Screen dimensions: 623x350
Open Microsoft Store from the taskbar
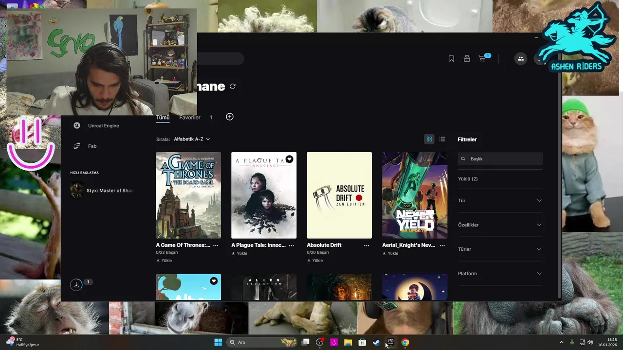362,342
